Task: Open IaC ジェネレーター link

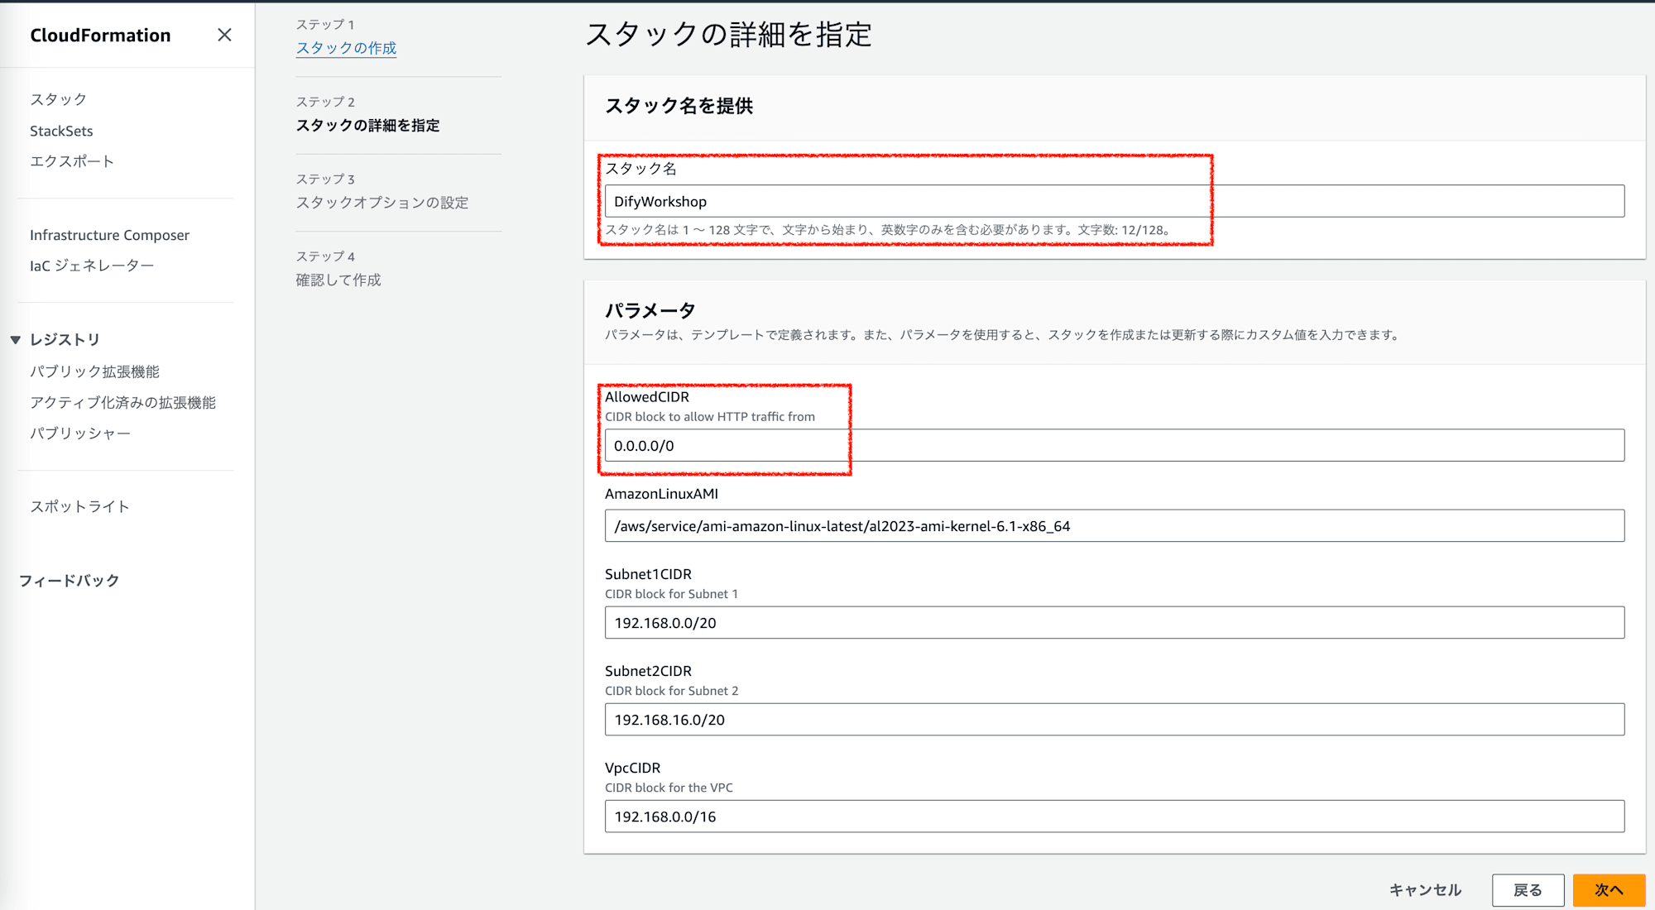Action: pyautogui.click(x=92, y=266)
